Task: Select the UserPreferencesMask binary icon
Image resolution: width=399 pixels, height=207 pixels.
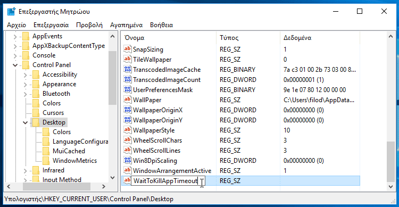Action: point(128,89)
